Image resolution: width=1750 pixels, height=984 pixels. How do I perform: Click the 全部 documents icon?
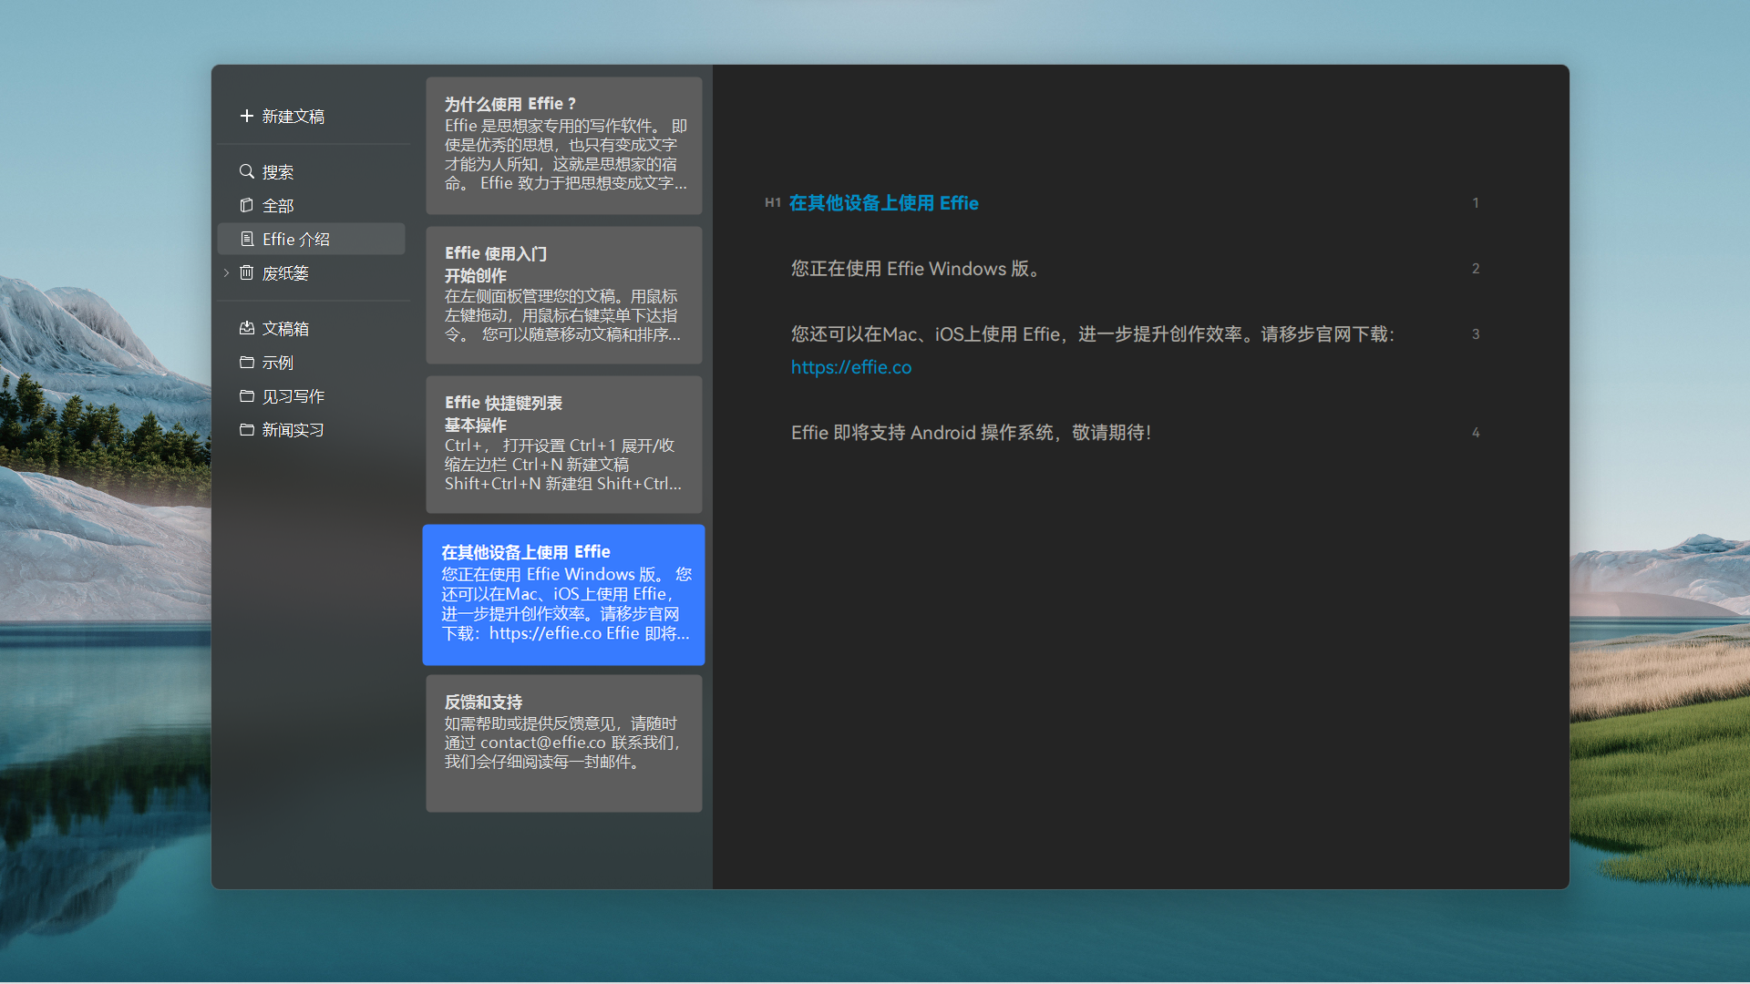coord(246,205)
